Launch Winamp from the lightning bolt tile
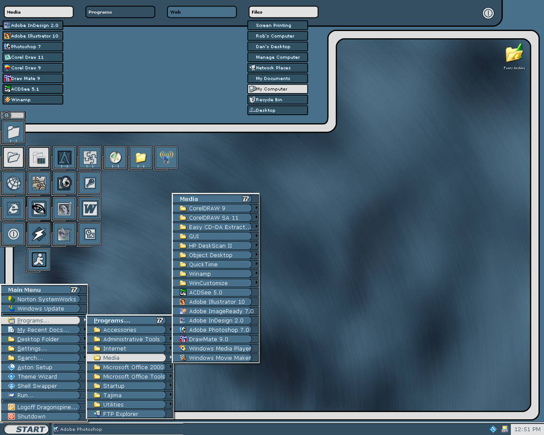 point(39,234)
